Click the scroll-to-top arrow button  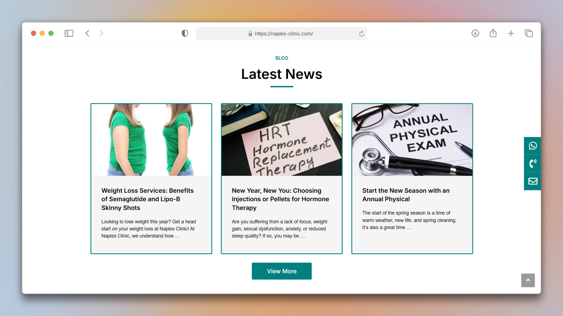coord(528,280)
